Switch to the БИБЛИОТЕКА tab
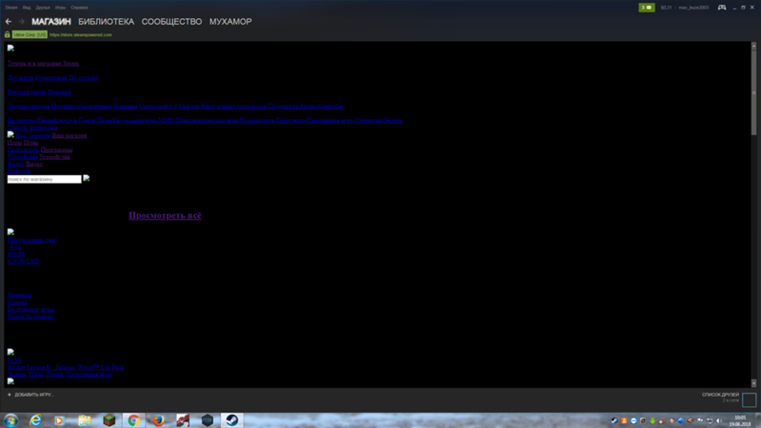Viewport: 761px width, 428px height. (x=106, y=21)
